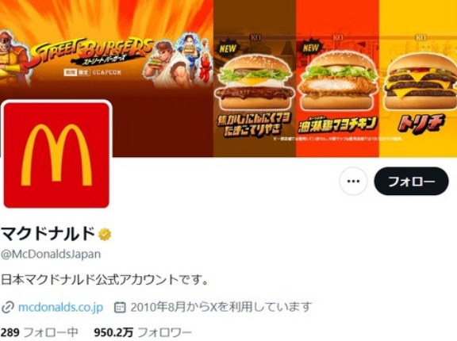The width and height of the screenshot is (457, 341).
Task: Click the マクドナルド display name
Action: (x=48, y=234)
